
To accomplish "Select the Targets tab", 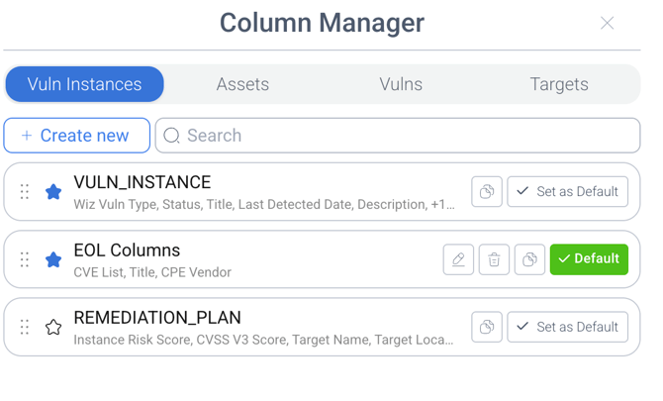I will coord(559,84).
